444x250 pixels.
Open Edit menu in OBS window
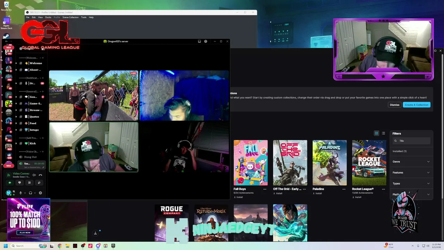(34, 17)
